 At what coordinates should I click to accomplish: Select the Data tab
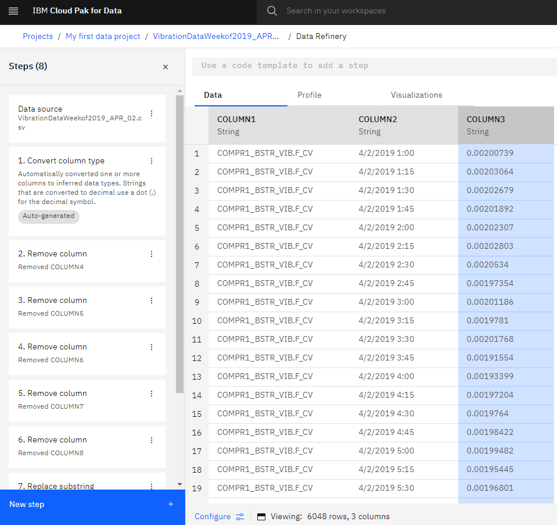(x=213, y=95)
